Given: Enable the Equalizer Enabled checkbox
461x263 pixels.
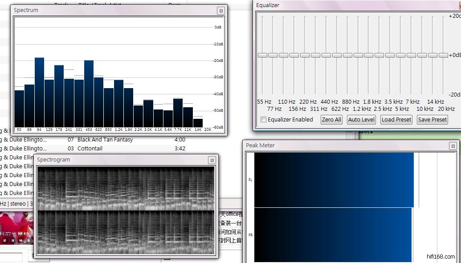Looking at the screenshot, I should [x=264, y=120].
